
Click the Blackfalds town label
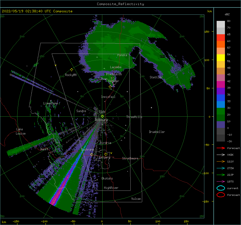coord(114,74)
